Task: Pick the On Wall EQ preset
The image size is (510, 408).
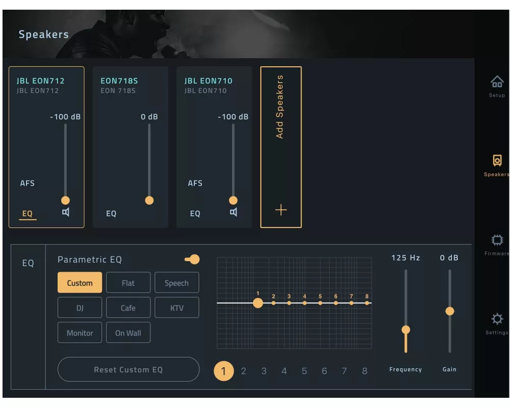Action: tap(128, 333)
